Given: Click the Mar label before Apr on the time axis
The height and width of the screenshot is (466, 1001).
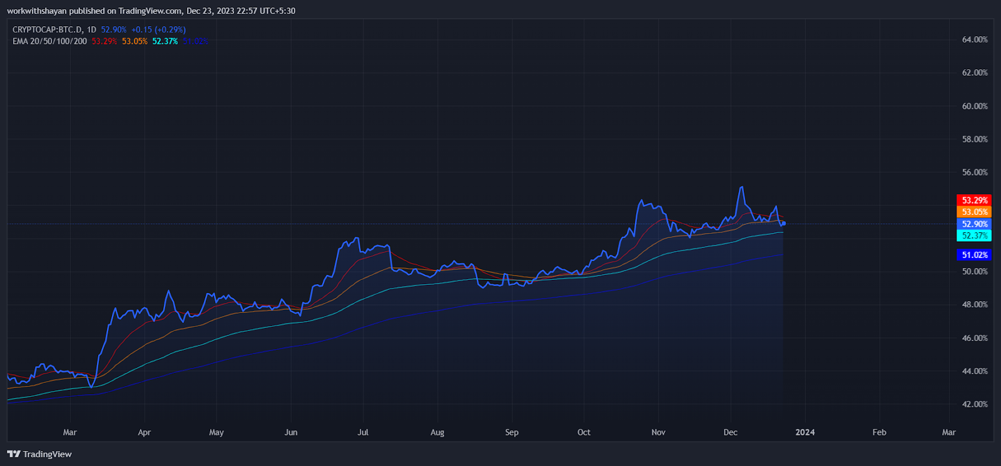Looking at the screenshot, I should tap(70, 432).
